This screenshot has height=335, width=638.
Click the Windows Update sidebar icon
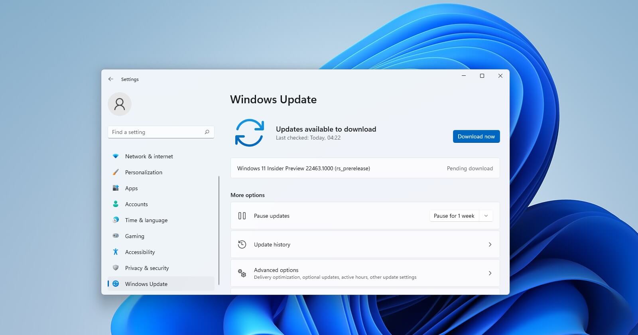click(x=116, y=284)
